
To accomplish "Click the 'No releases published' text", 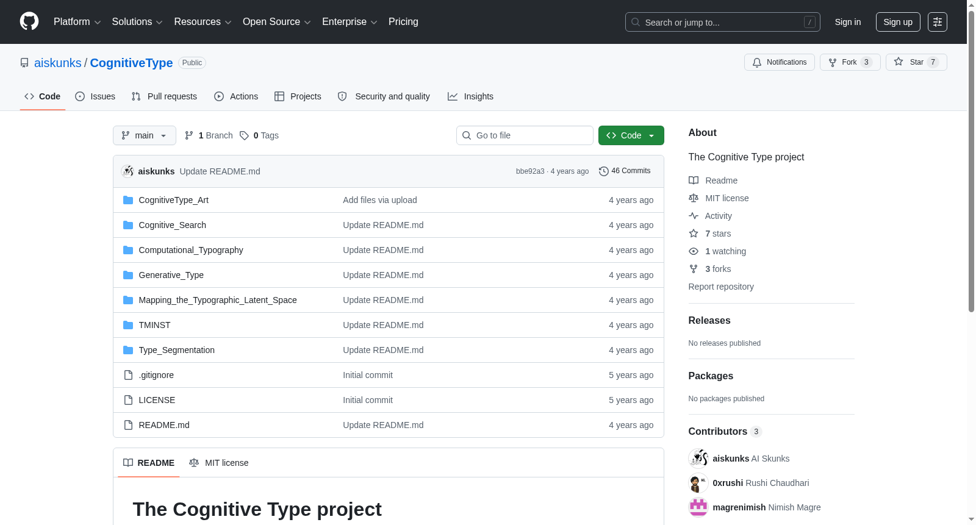I will (x=725, y=343).
